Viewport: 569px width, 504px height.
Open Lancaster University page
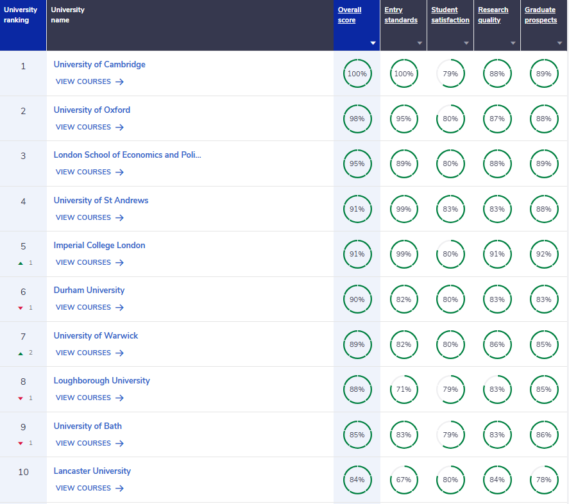(92, 471)
